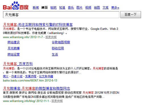Jump to 作者介绍 section link

(x=17, y=76)
